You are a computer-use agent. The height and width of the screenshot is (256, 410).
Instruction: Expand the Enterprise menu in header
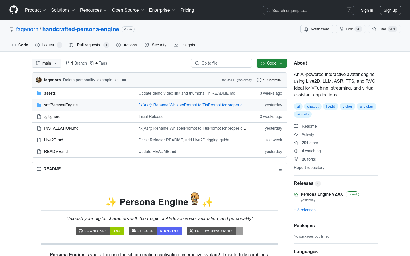coord(162,10)
